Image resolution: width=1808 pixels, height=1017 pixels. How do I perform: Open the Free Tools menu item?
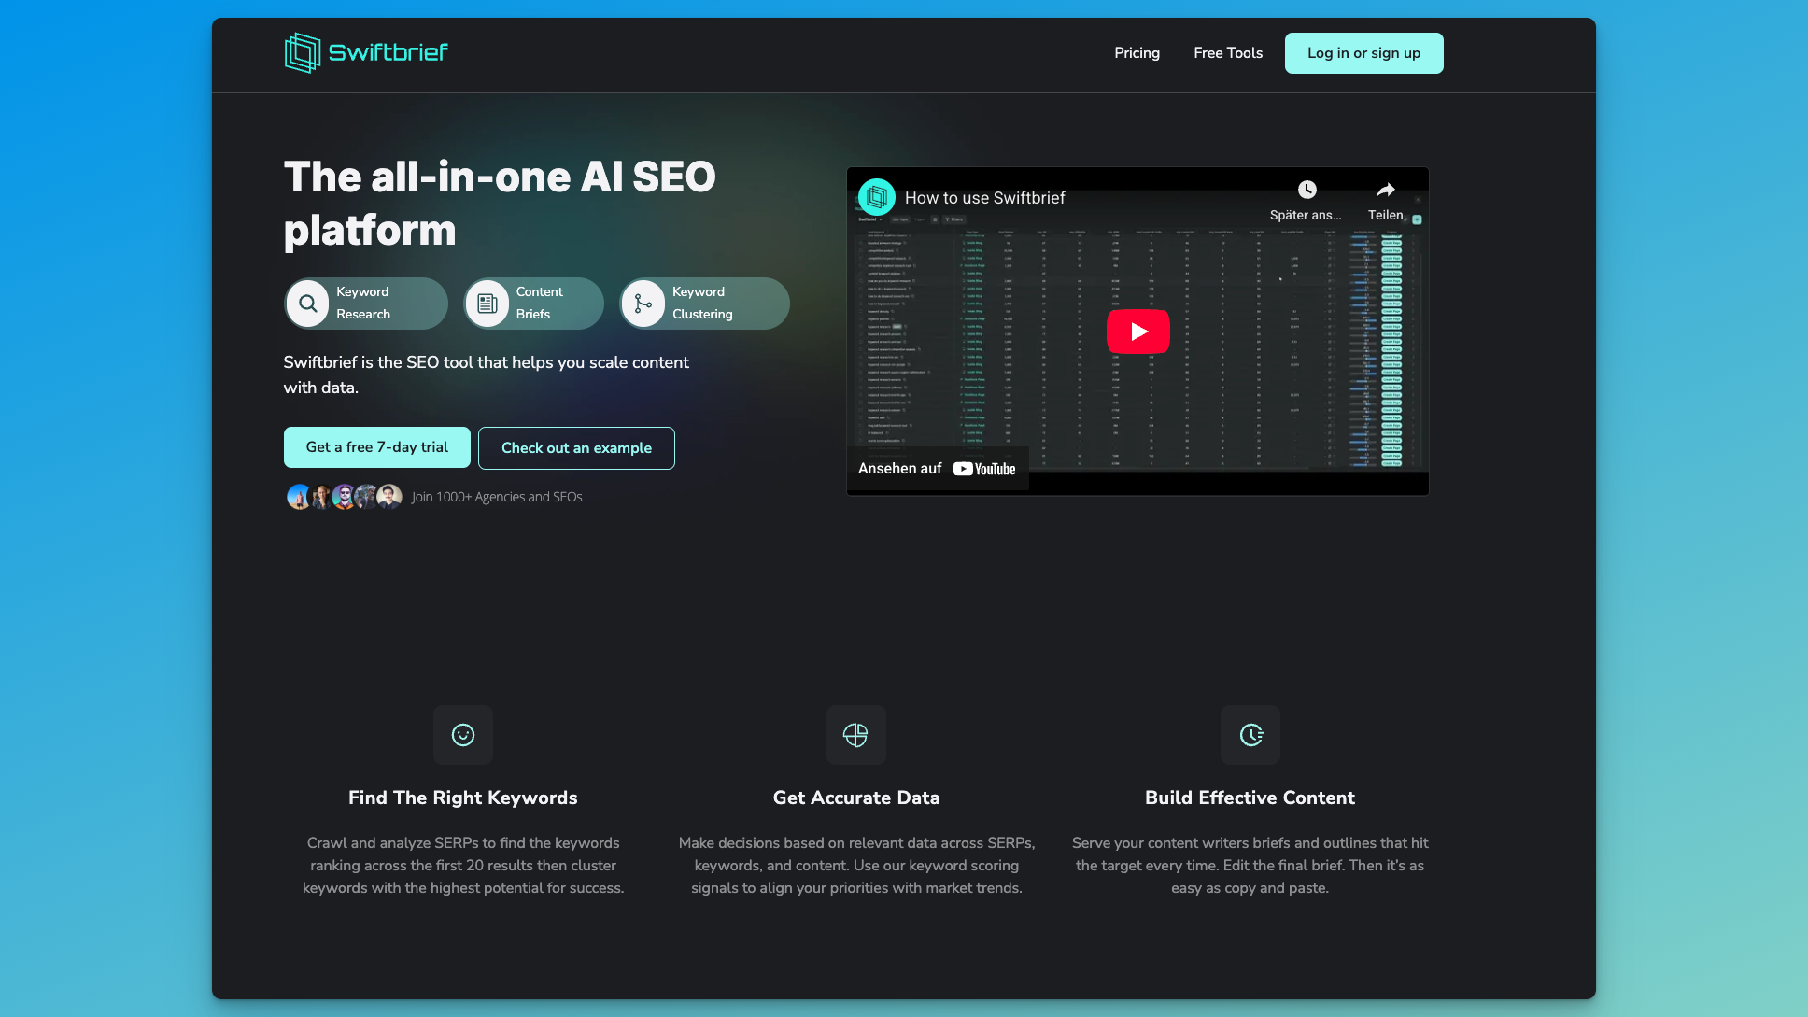point(1227,53)
